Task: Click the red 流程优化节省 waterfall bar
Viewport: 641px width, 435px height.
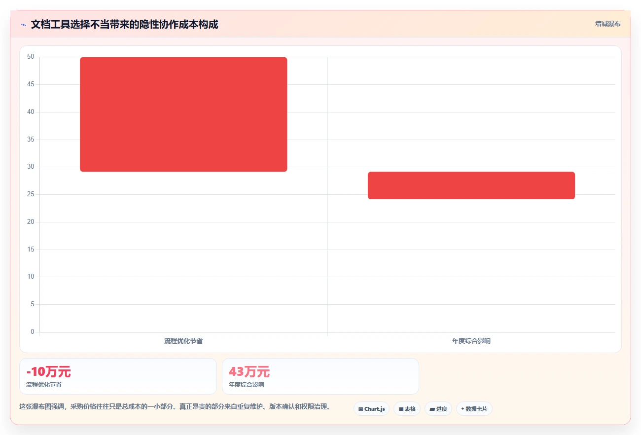Action: click(x=183, y=114)
